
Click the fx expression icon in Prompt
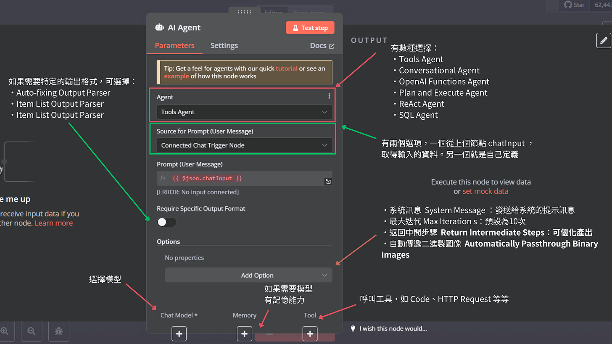click(x=163, y=178)
